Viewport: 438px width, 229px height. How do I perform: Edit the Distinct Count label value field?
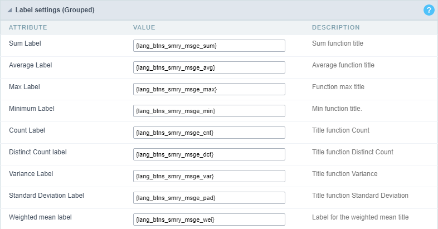click(209, 154)
